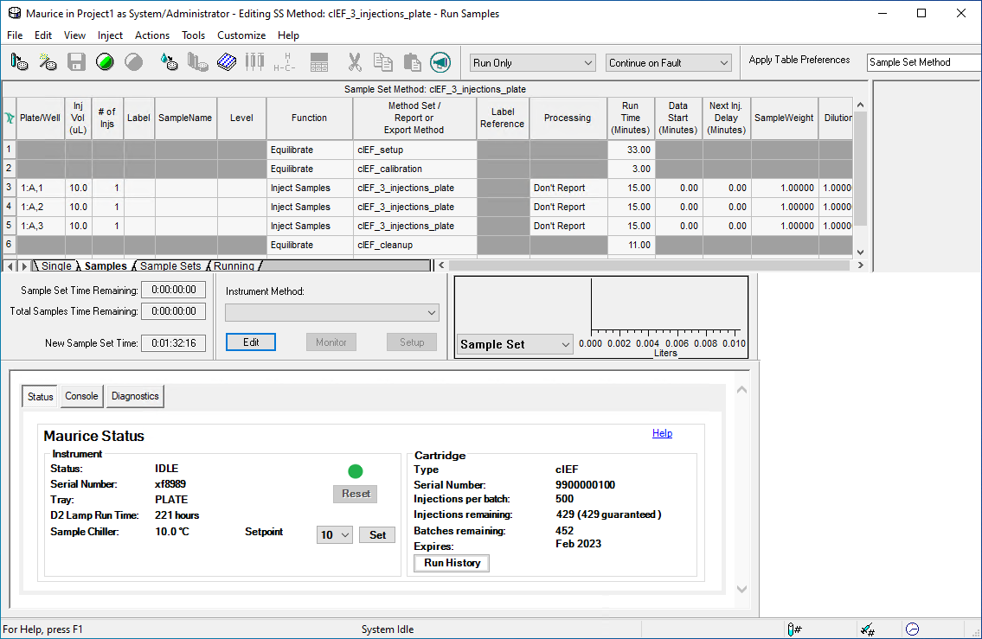Click the scissors Cut icon
The width and height of the screenshot is (982, 639).
(355, 62)
